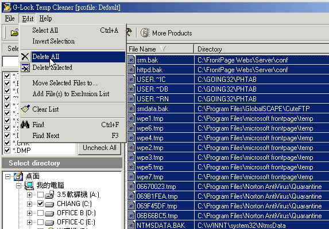Viewport: 329px width, 229px height.
Task: Toggle the topmost file mask checkbox
Action: pyautogui.click(x=7, y=76)
